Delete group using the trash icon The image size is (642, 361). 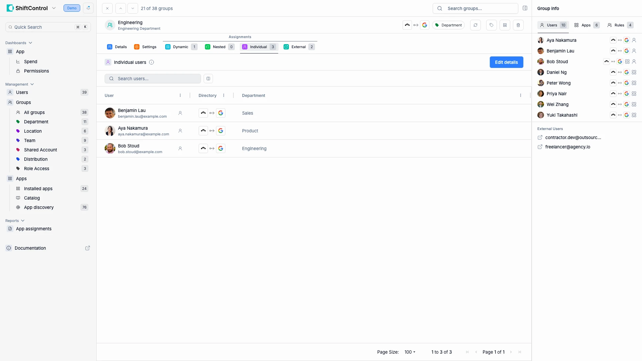point(518,25)
